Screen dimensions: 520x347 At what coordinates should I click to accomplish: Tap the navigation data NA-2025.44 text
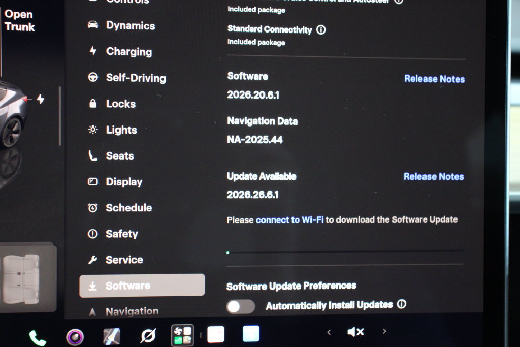tap(255, 140)
